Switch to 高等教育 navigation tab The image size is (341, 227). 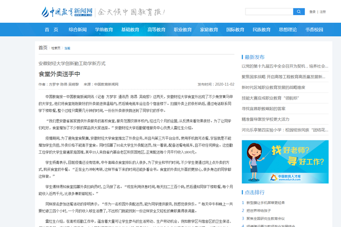[156, 30]
